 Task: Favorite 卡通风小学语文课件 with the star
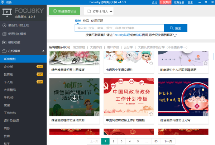[x=151, y=64]
